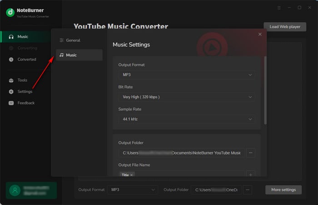This screenshot has width=318, height=205.
Task: Open Converted in the sidebar
Action: [x=26, y=59]
